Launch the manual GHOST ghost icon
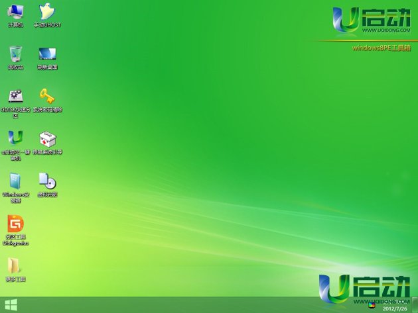The width and height of the screenshot is (418, 313). coord(47,11)
